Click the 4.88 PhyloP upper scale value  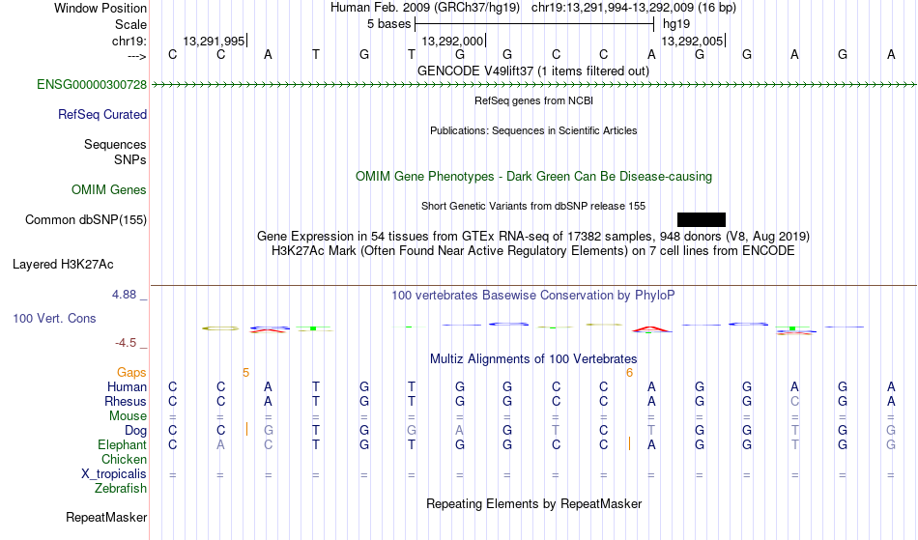(124, 295)
